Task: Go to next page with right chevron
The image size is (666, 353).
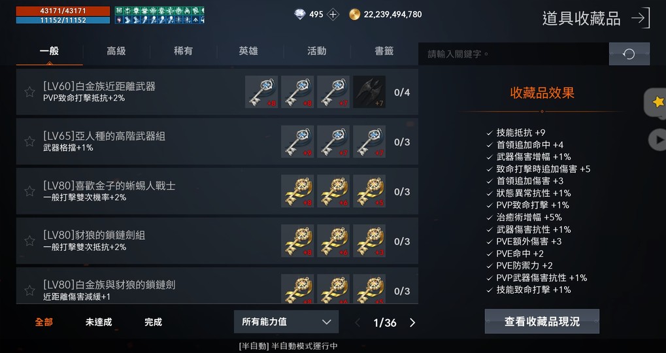Action: pyautogui.click(x=412, y=322)
